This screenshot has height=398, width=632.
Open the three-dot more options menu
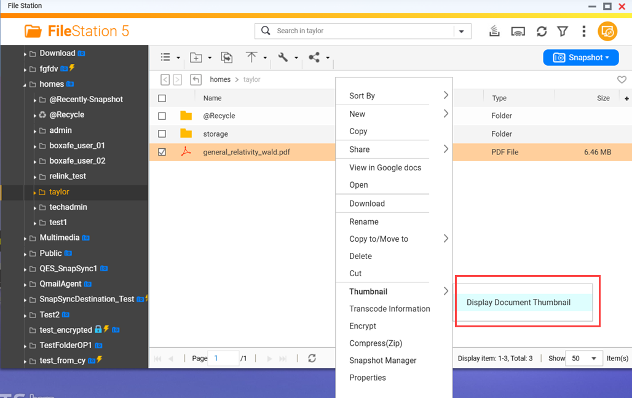point(583,31)
